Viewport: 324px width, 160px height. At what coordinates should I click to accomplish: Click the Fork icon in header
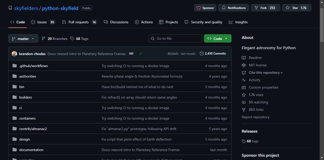tap(256, 8)
